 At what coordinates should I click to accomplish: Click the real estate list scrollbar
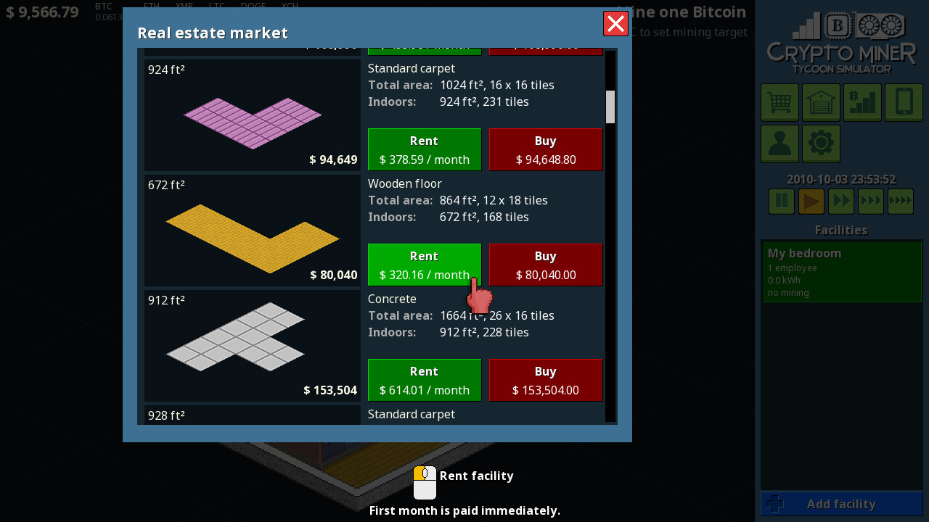pyautogui.click(x=610, y=107)
